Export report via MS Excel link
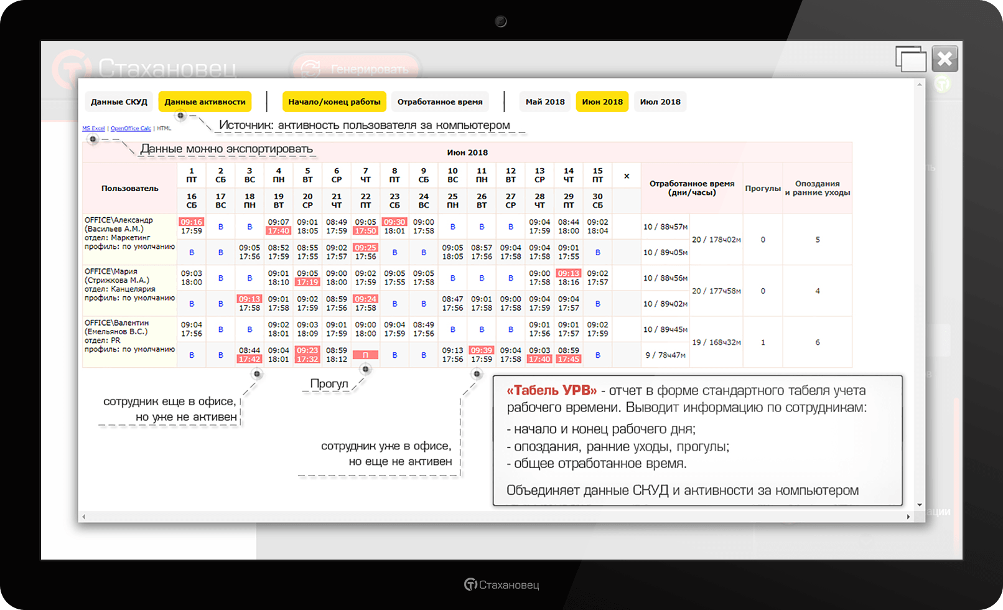Screen dimensions: 1003x610 click(x=93, y=128)
